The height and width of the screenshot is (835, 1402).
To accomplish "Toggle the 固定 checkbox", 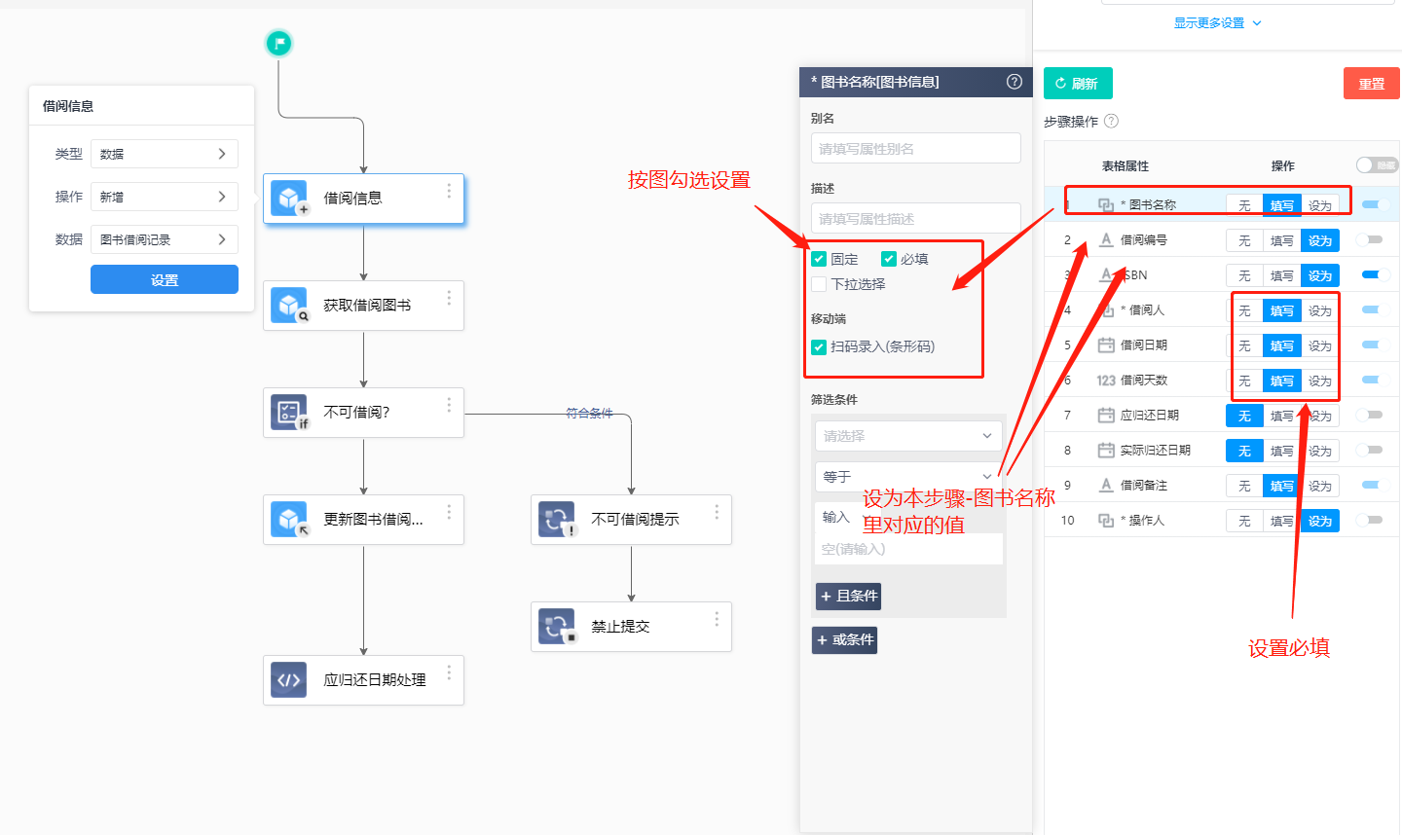I will [x=819, y=259].
